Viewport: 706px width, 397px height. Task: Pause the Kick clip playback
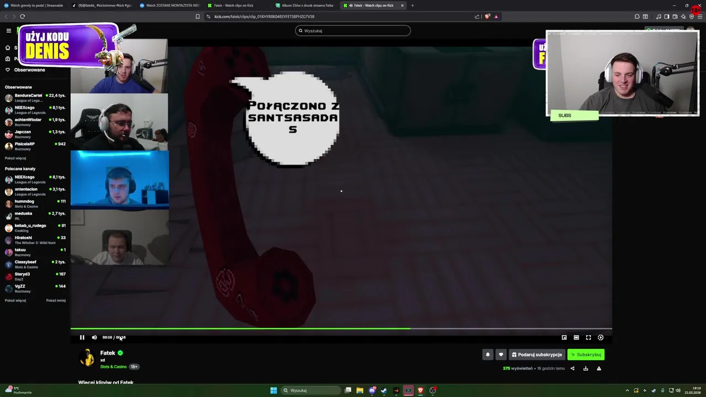coord(82,337)
